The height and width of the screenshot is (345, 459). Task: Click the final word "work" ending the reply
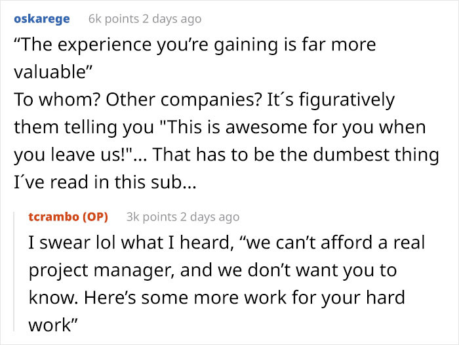50,324
